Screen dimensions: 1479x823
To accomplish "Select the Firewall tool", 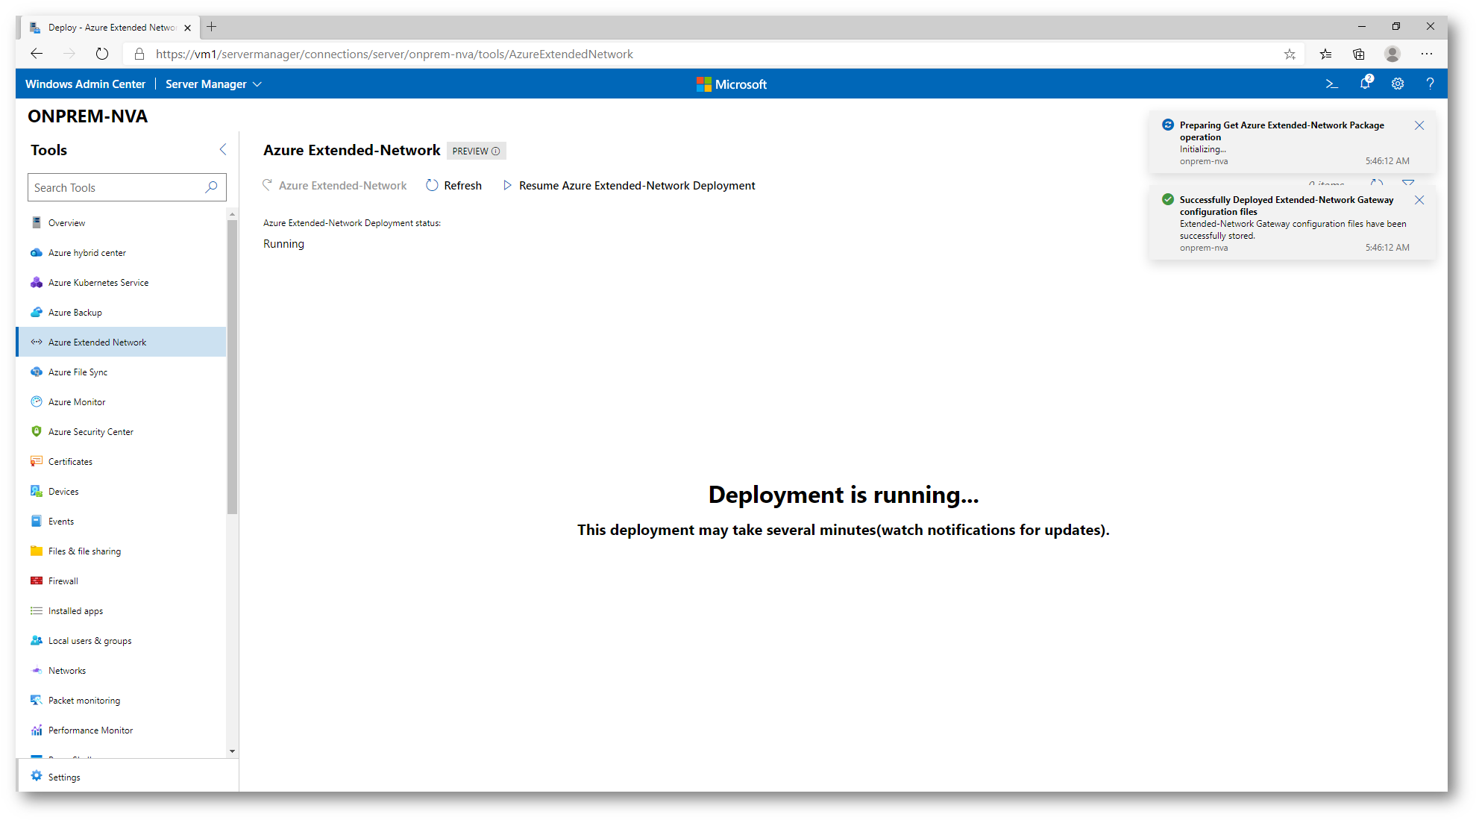I will pyautogui.click(x=63, y=581).
